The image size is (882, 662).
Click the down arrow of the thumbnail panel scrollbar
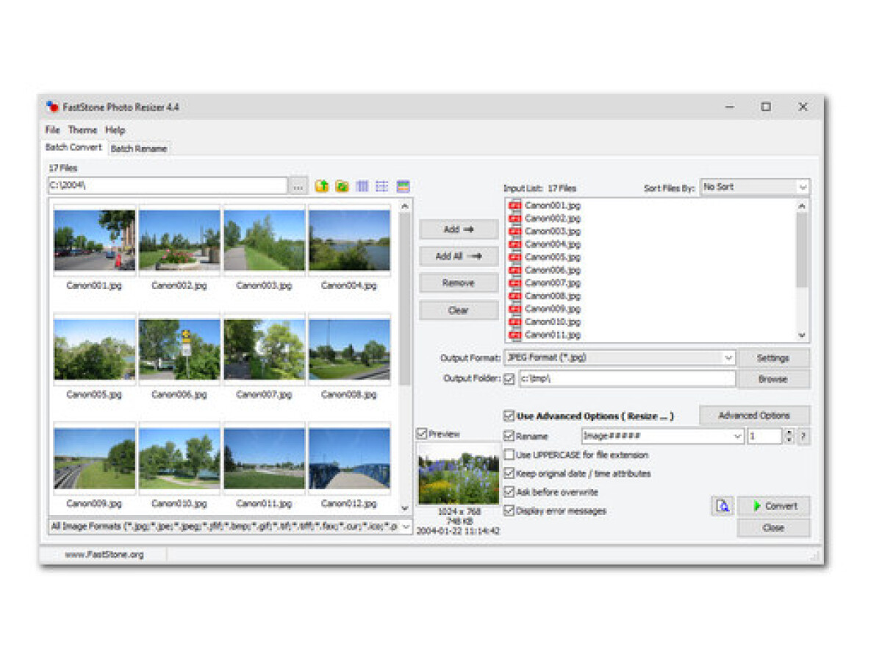click(x=405, y=508)
